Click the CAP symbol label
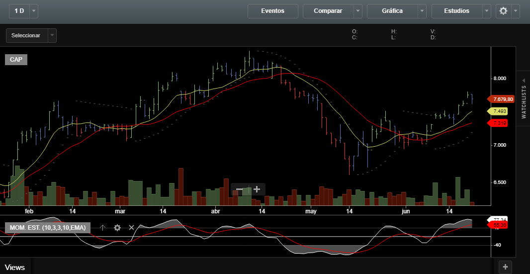Screen dimensions: 530x274 click(16, 60)
